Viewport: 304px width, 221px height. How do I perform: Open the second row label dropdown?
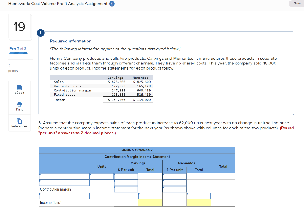64,183
